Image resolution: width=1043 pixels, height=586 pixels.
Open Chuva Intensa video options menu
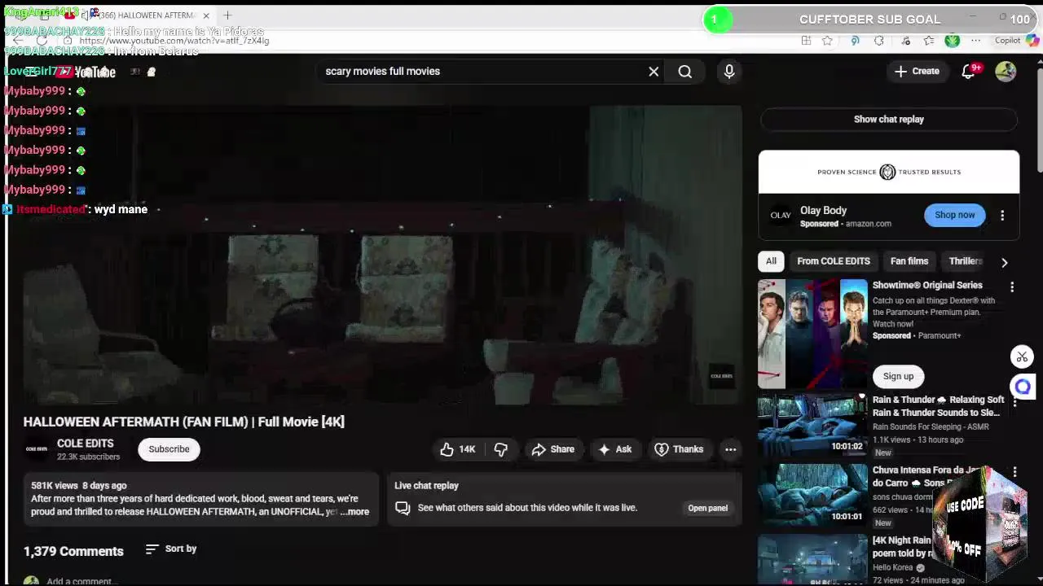[x=1014, y=472]
